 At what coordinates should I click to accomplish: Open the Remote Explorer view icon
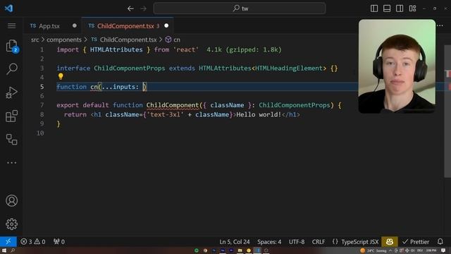11,140
